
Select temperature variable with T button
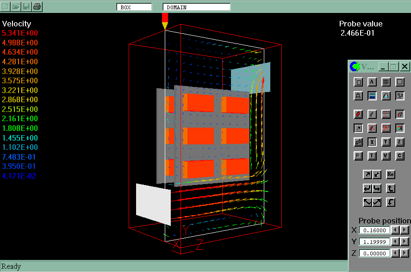tap(372, 156)
